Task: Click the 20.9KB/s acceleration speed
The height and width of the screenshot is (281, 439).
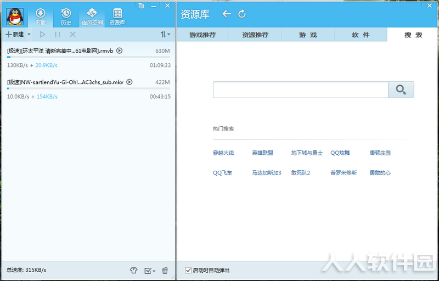Action: [x=46, y=65]
